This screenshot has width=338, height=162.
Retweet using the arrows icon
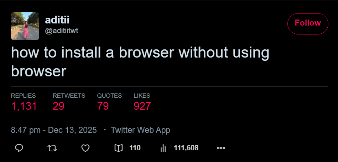[x=52, y=148]
